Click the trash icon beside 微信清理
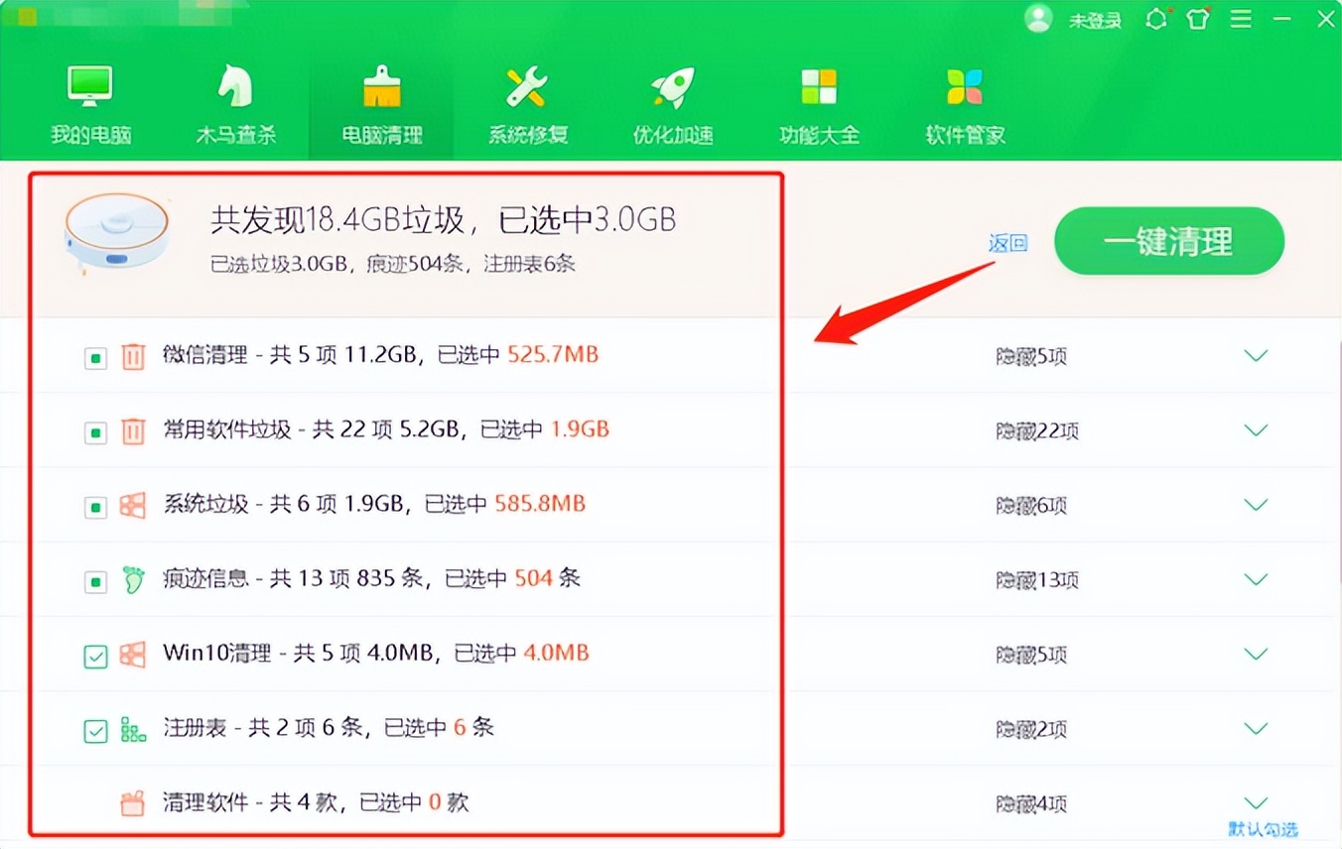The height and width of the screenshot is (849, 1342). click(133, 356)
